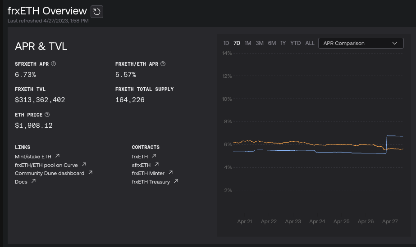
Task: Click arrow icon beside Community Dune dashboard
Action: 90,173
